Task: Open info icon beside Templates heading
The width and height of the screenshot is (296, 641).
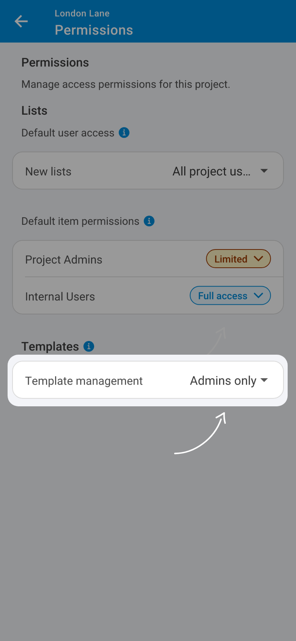Action: tap(89, 346)
